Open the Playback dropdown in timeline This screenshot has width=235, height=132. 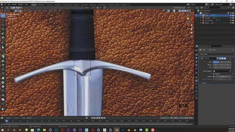click(x=10, y=118)
